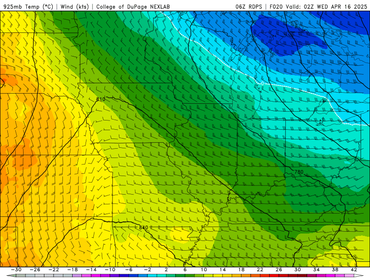The image size is (370, 278).
Task: Click the 840 height contour label
Action: click(143, 227)
